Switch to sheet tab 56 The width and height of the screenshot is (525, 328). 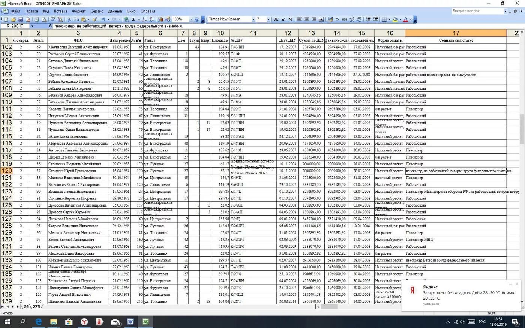pos(26,307)
